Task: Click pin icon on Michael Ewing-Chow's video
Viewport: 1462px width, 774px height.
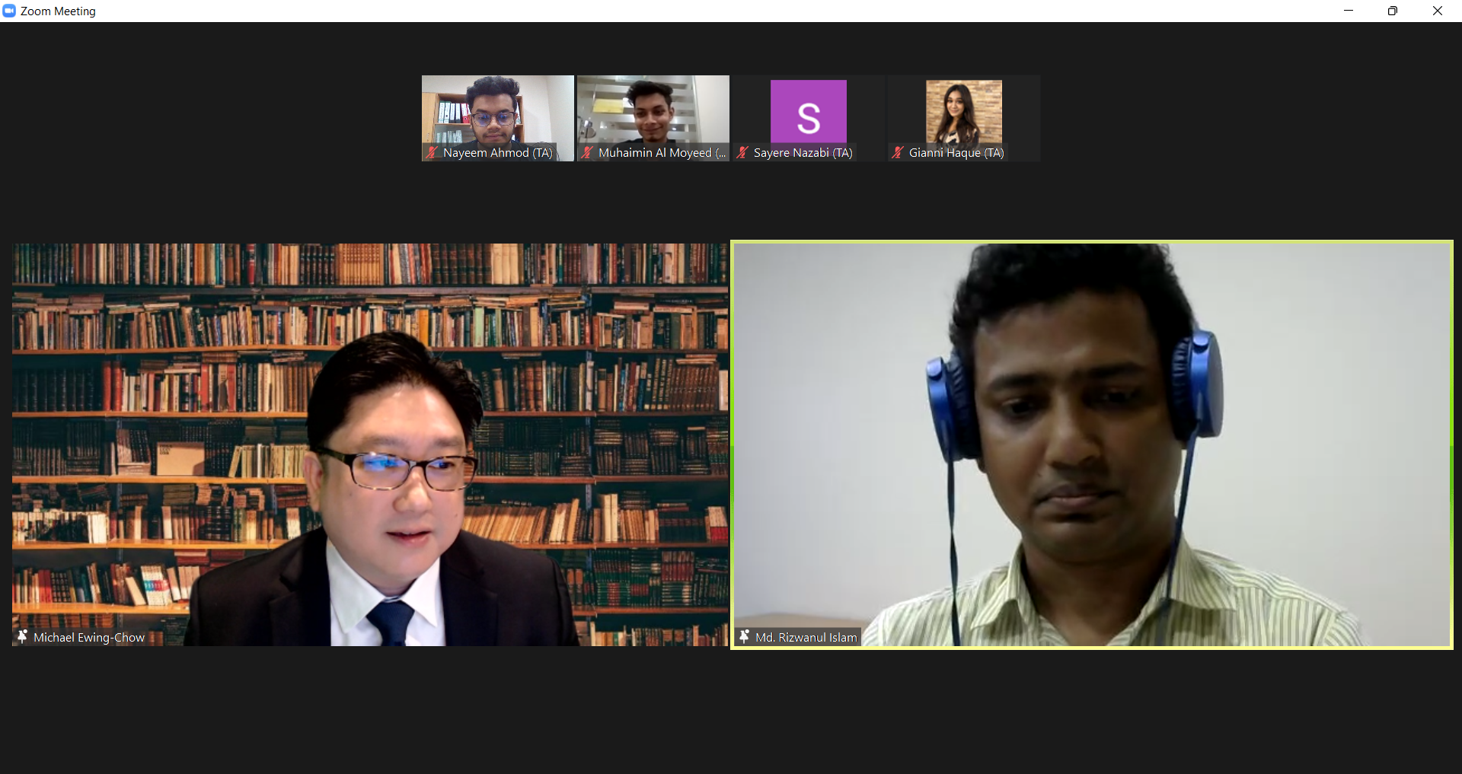Action: pyautogui.click(x=22, y=637)
